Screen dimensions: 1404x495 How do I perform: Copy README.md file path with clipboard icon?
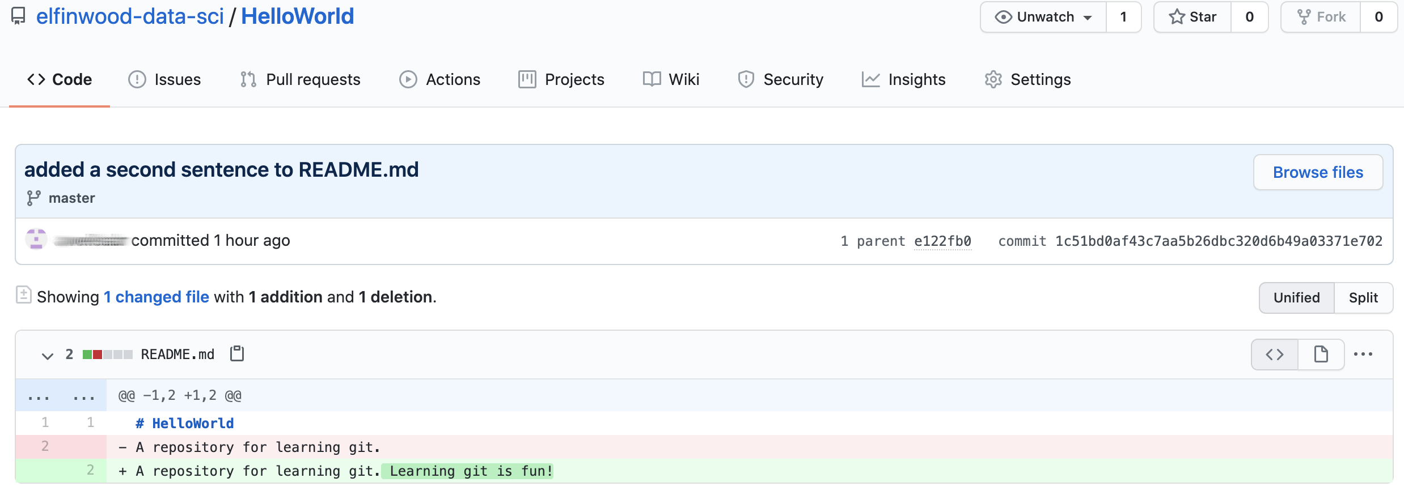click(x=237, y=354)
